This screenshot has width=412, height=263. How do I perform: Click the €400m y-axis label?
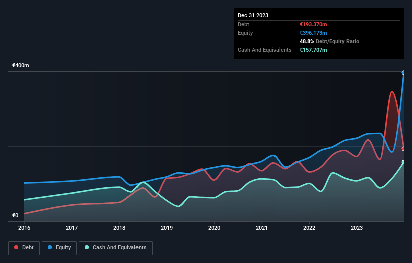pyautogui.click(x=21, y=65)
